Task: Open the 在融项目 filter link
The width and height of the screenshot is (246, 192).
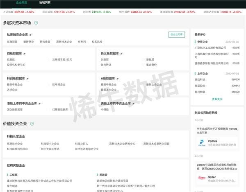Action: point(12,42)
